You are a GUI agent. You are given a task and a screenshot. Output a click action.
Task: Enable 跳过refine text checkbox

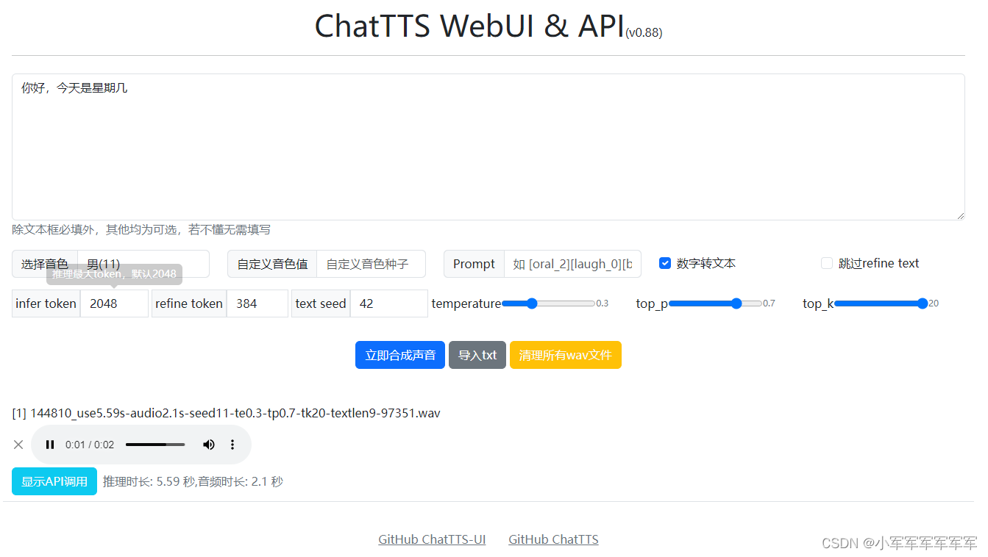[x=827, y=263]
